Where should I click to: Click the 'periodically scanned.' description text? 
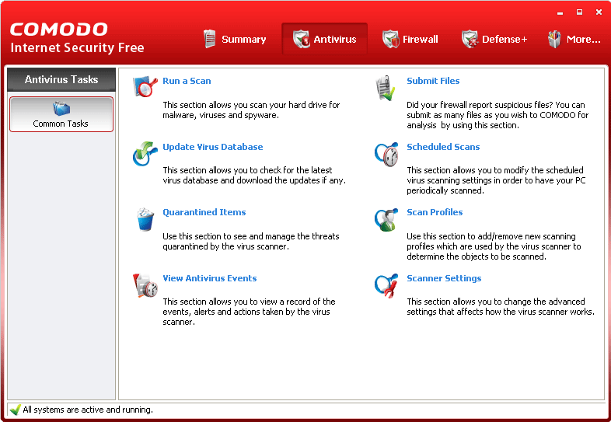pyautogui.click(x=445, y=191)
